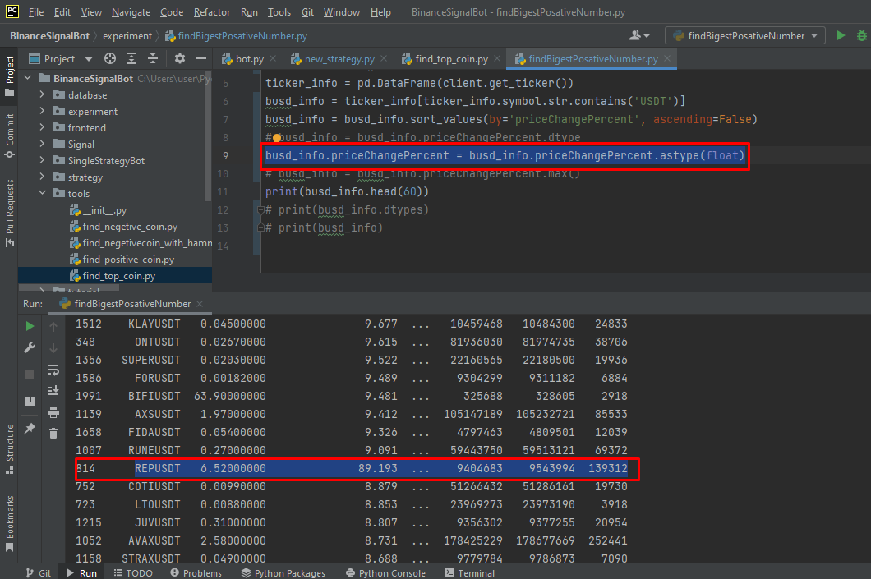Image resolution: width=871 pixels, height=579 pixels.
Task: Open the Structure tool window
Action: point(9,448)
